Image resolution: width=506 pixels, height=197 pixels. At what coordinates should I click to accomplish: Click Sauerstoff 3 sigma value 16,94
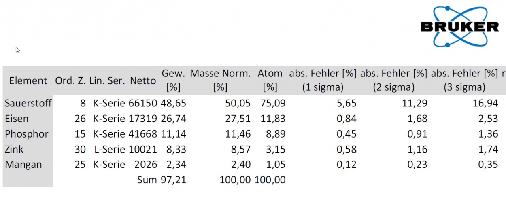(x=485, y=103)
